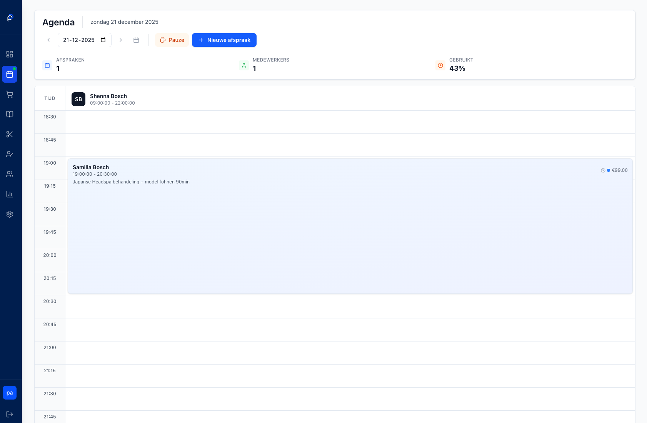
Task: Open the Samilla Bosch appointment block
Action: 350,231
